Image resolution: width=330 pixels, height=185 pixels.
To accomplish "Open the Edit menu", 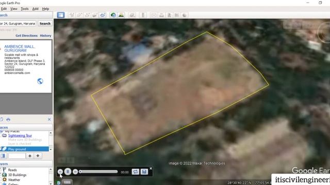I will pyautogui.click(x=4, y=9).
